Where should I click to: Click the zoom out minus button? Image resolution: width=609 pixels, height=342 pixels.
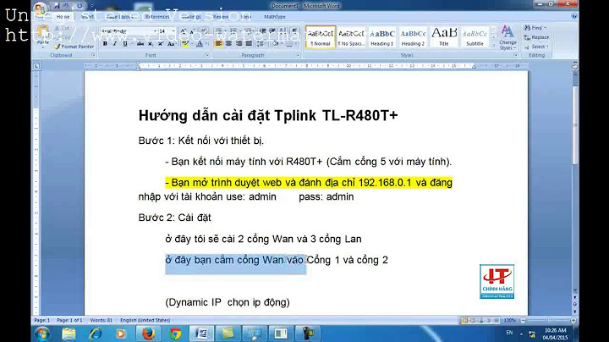click(x=524, y=320)
